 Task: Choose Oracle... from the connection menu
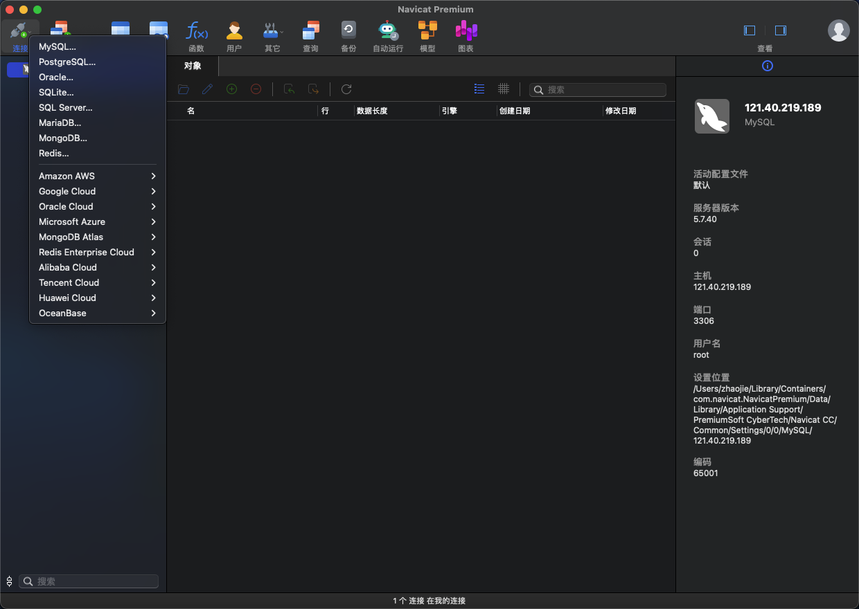[x=98, y=77]
